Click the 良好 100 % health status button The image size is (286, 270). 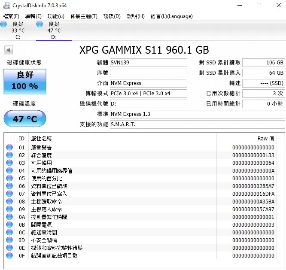point(25,81)
